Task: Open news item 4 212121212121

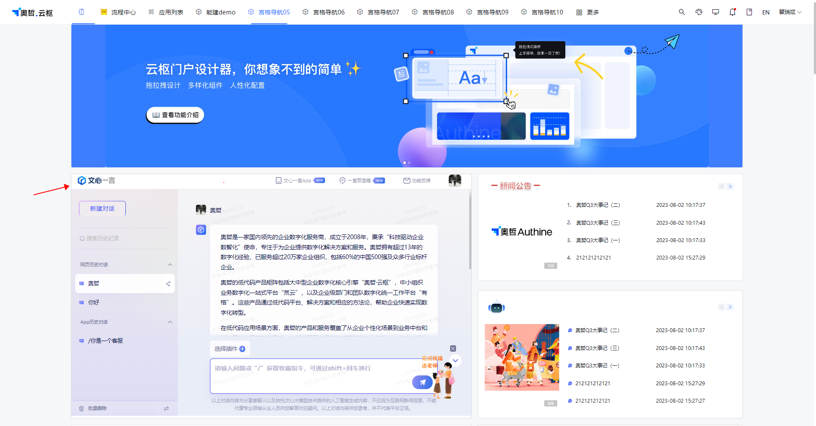Action: click(593, 257)
